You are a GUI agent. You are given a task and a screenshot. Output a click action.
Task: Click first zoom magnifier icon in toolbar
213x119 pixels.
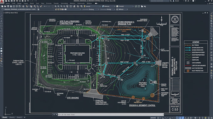(55, 6)
